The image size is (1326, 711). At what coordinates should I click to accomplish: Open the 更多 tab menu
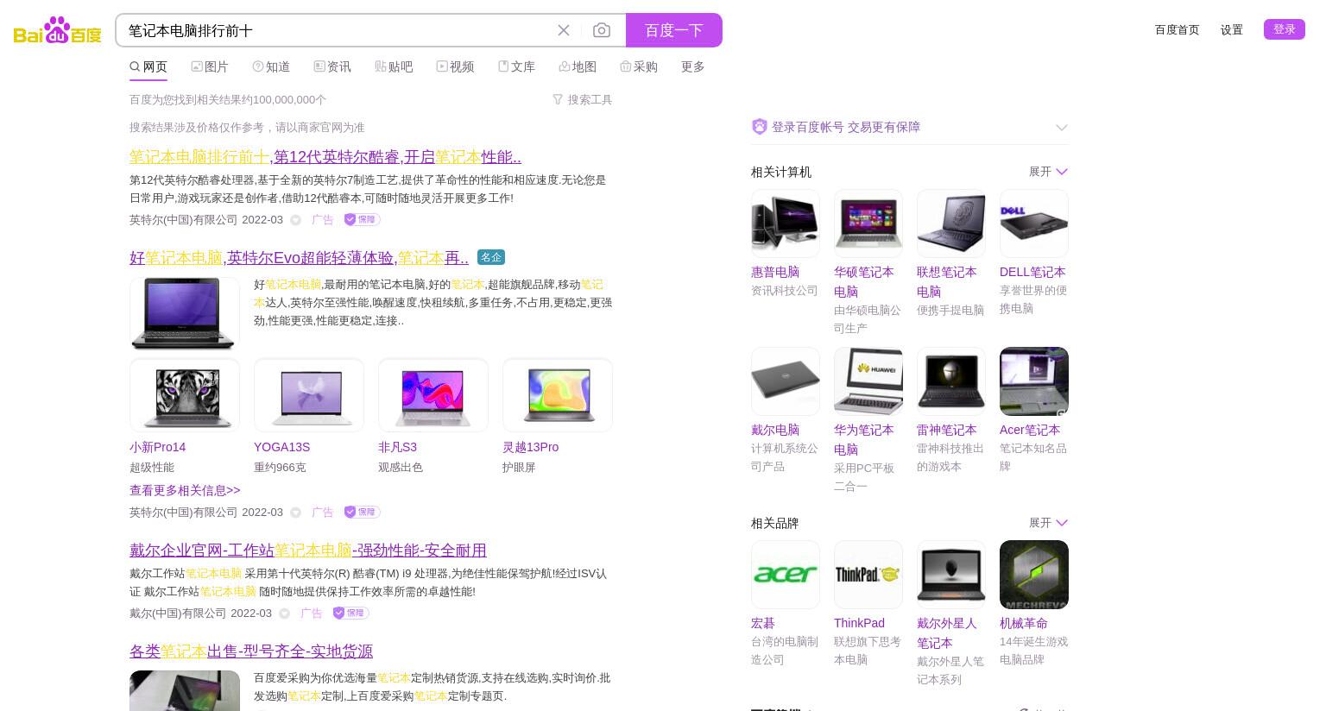pos(693,66)
